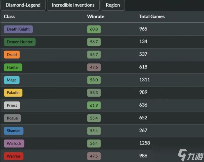This screenshot has width=204, height=162.
Task: Sort table by Class column
Action: click(9, 17)
